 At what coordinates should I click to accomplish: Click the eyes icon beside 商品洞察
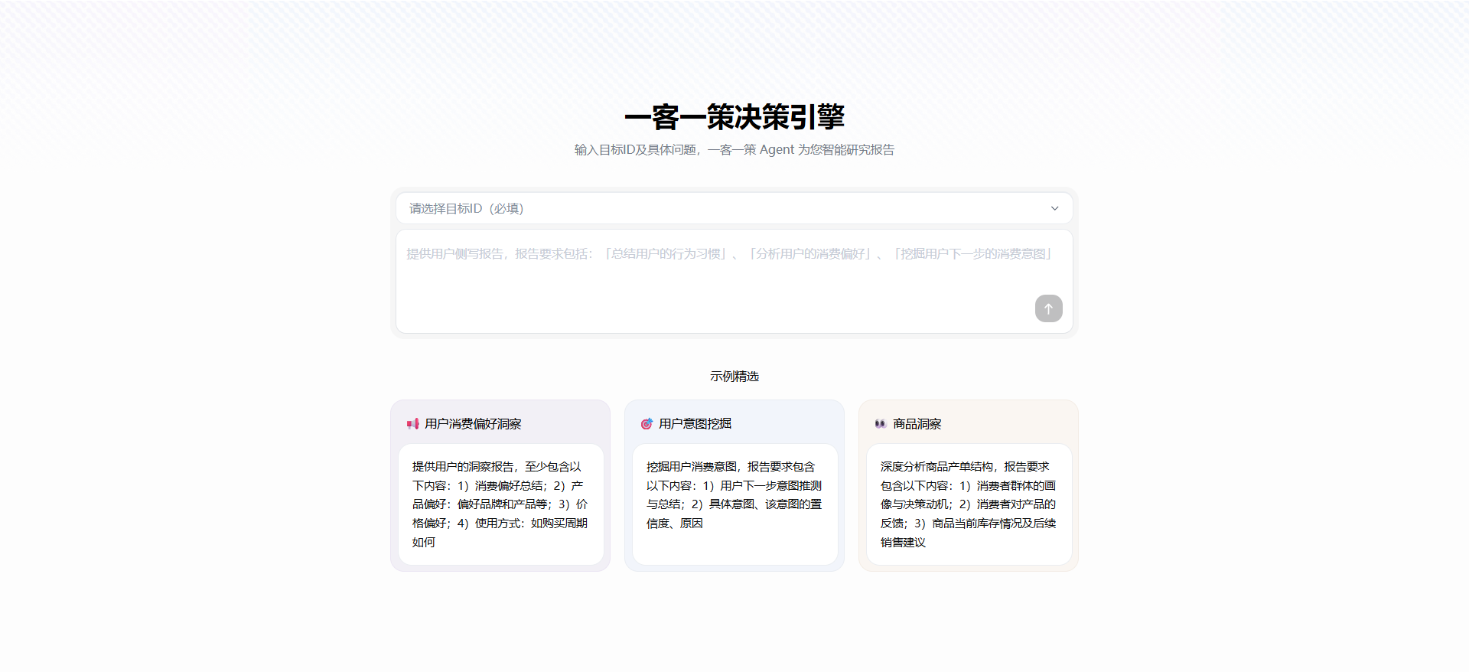pos(881,424)
